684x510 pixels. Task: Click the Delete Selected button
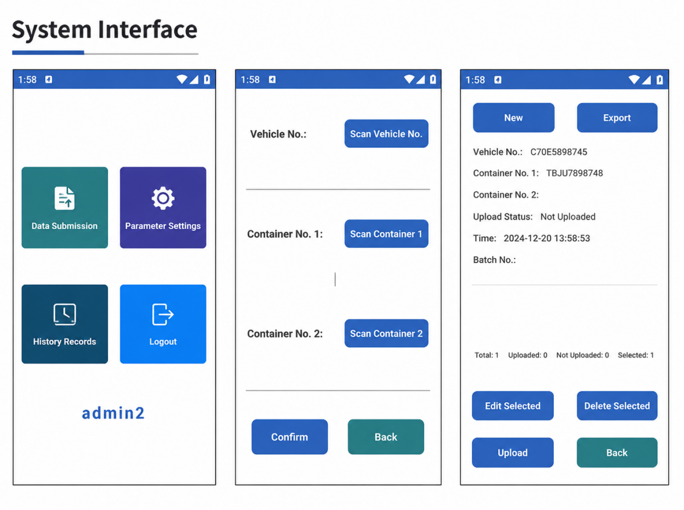click(617, 406)
